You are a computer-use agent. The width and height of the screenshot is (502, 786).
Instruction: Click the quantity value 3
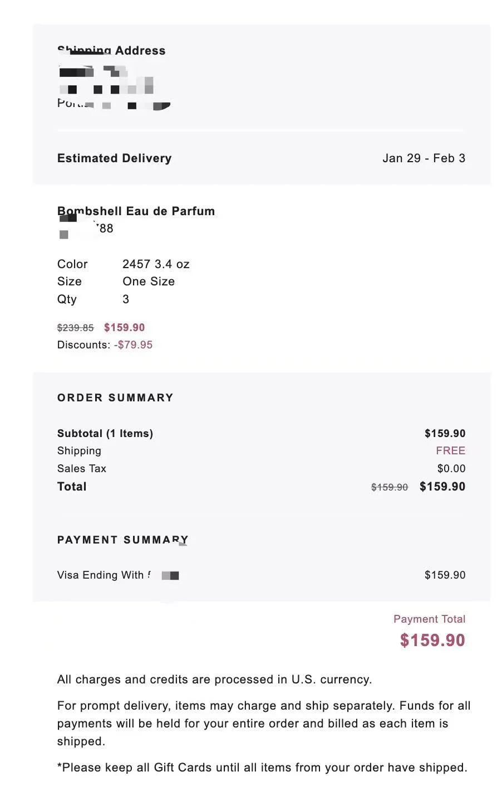click(x=126, y=299)
